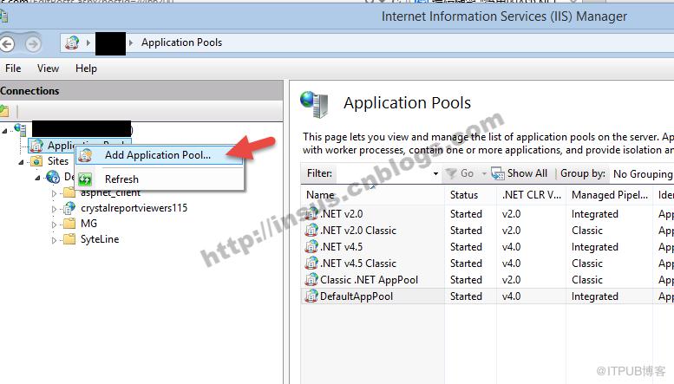
Task: Open the View menu
Action: (x=48, y=68)
